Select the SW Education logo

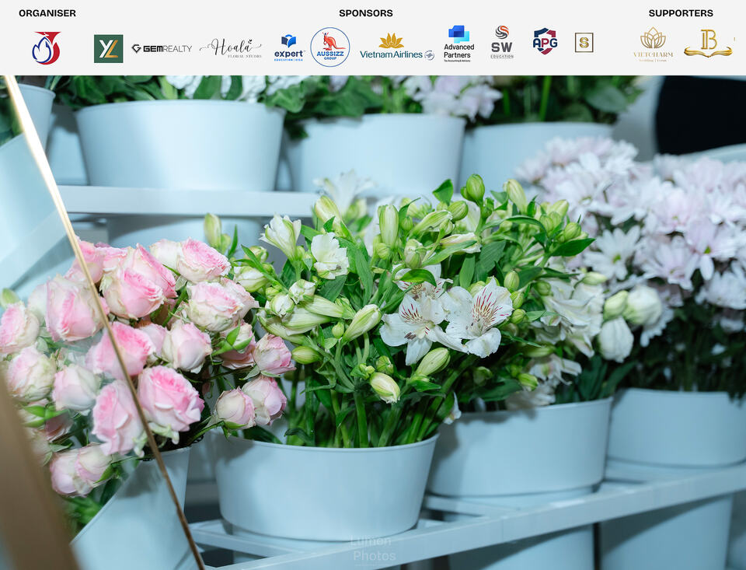coord(502,43)
